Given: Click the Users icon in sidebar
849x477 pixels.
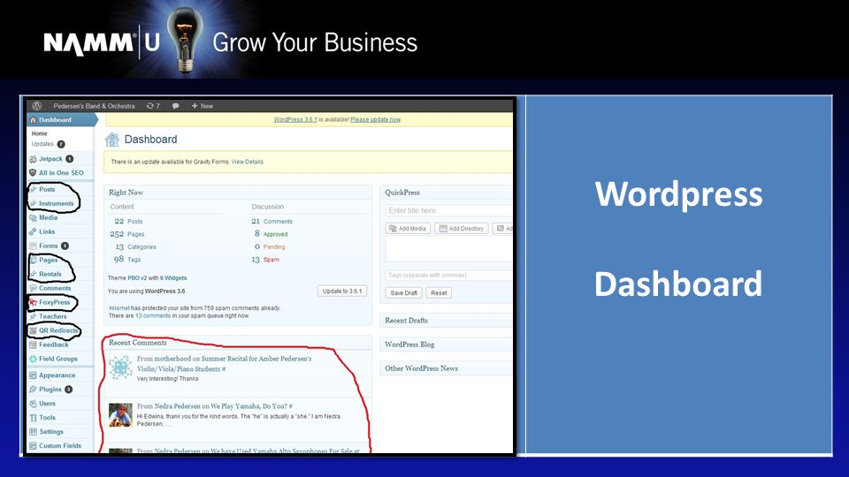Looking at the screenshot, I should 33,404.
